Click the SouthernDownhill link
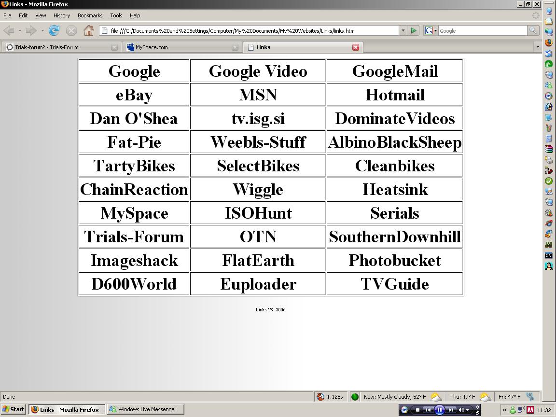This screenshot has height=417, width=556. (395, 237)
